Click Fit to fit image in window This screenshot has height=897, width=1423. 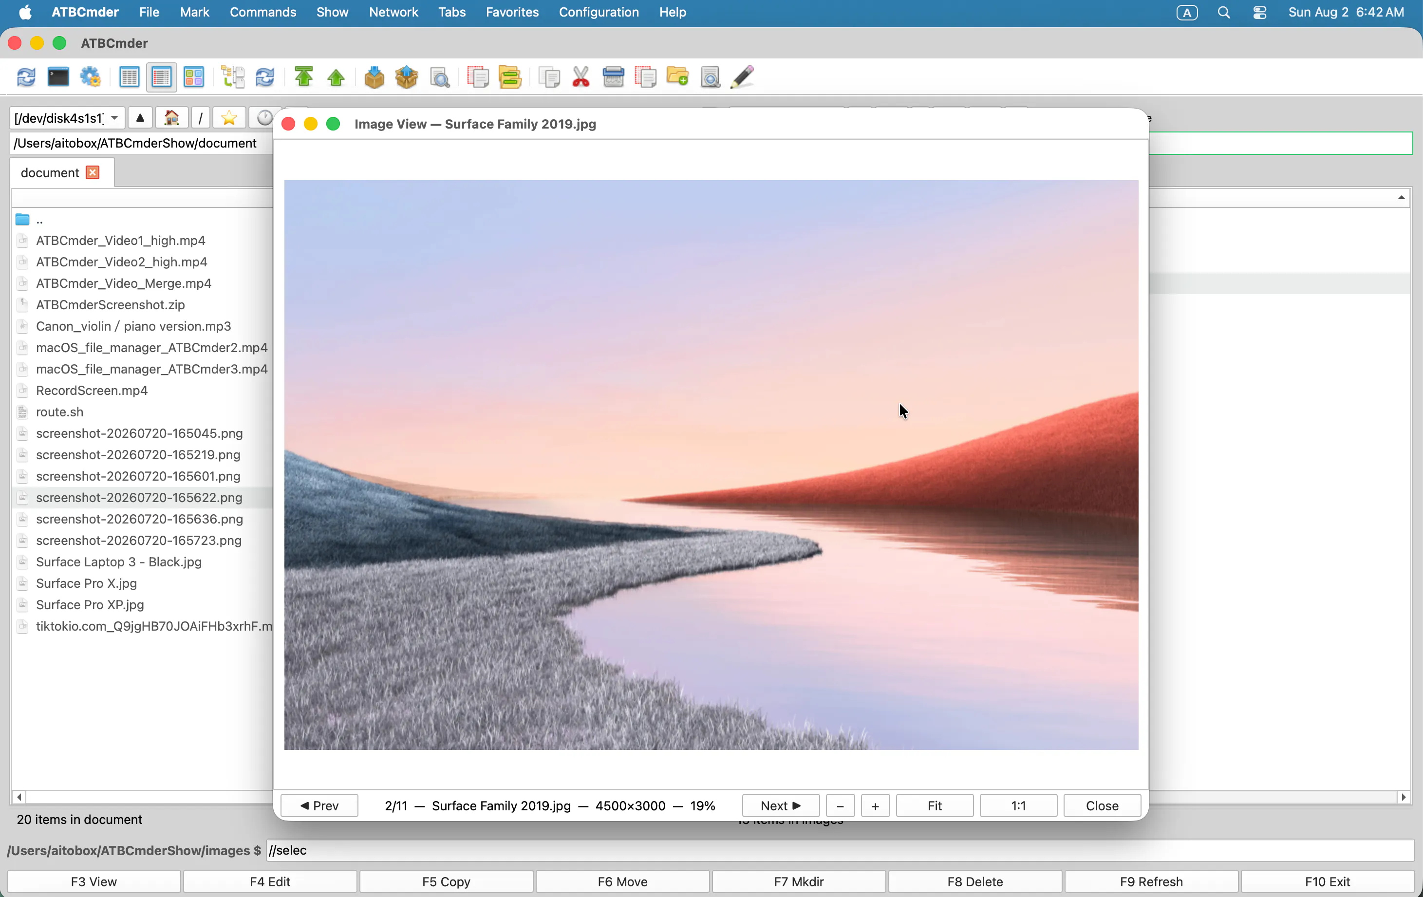[x=934, y=806]
